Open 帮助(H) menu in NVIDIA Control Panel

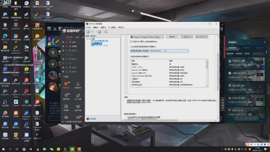121,27
